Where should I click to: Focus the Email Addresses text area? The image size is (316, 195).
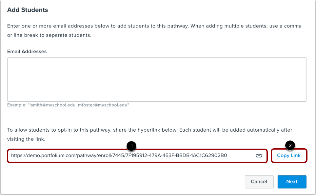(x=157, y=79)
